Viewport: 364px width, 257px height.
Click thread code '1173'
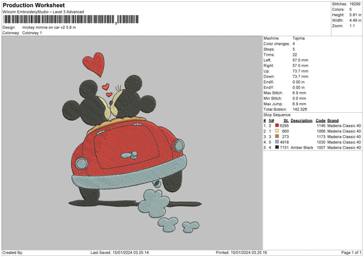(x=321, y=136)
